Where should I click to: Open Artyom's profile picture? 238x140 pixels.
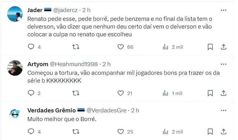point(15,68)
